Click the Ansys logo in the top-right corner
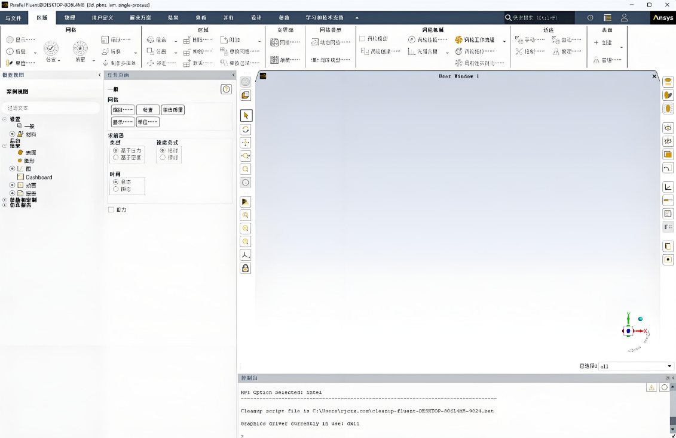Image resolution: width=676 pixels, height=438 pixels. click(662, 17)
